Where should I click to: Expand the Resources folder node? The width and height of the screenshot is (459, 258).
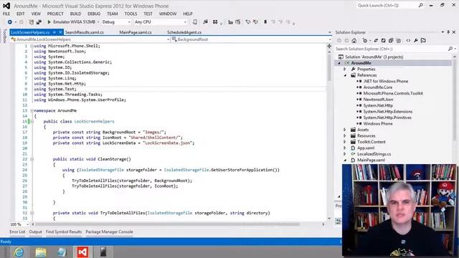(345, 135)
